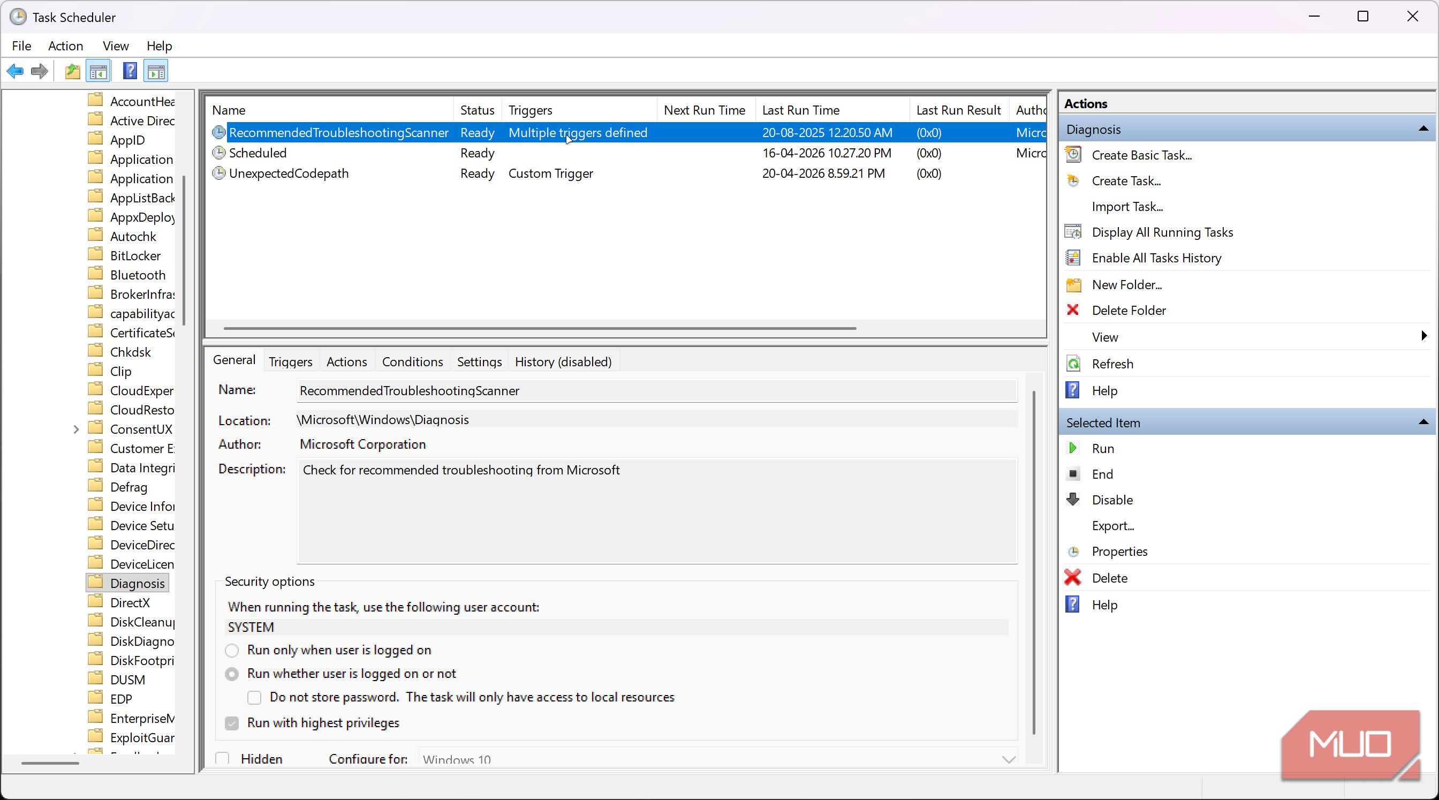Click the task list horizontal scrollbar
The image size is (1439, 800).
pyautogui.click(x=540, y=328)
